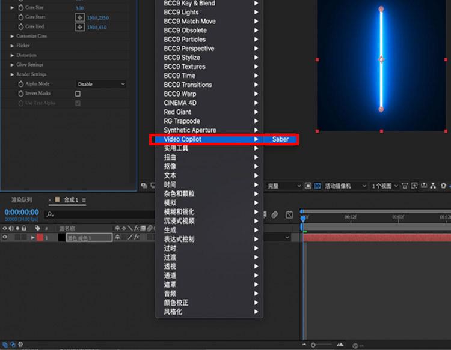The image size is (451, 350).
Task: Switch to 渲染队列 tab
Action: pos(22,200)
